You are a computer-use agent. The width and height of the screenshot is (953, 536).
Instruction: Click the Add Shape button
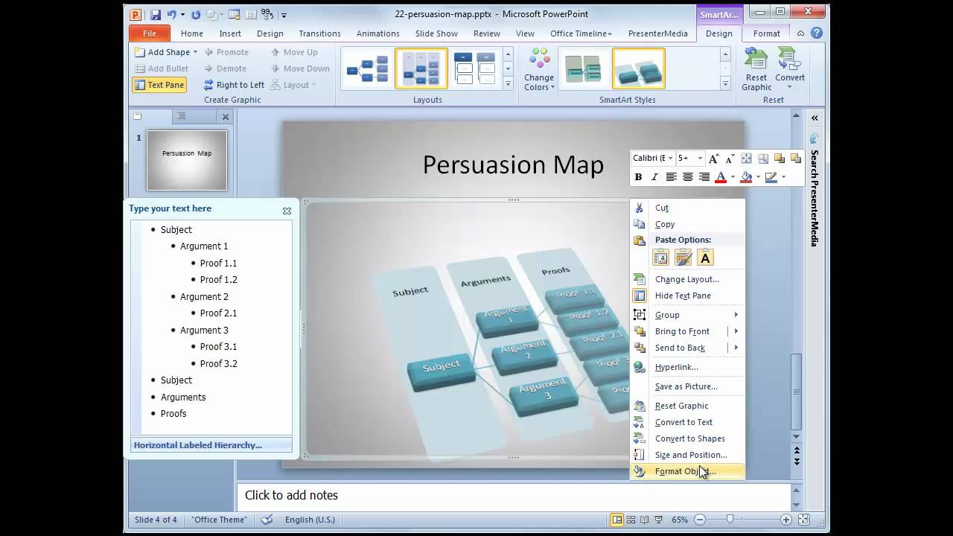(x=162, y=52)
